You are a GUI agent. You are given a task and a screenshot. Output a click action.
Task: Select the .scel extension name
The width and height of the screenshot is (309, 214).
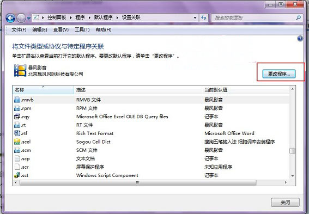[26, 142]
